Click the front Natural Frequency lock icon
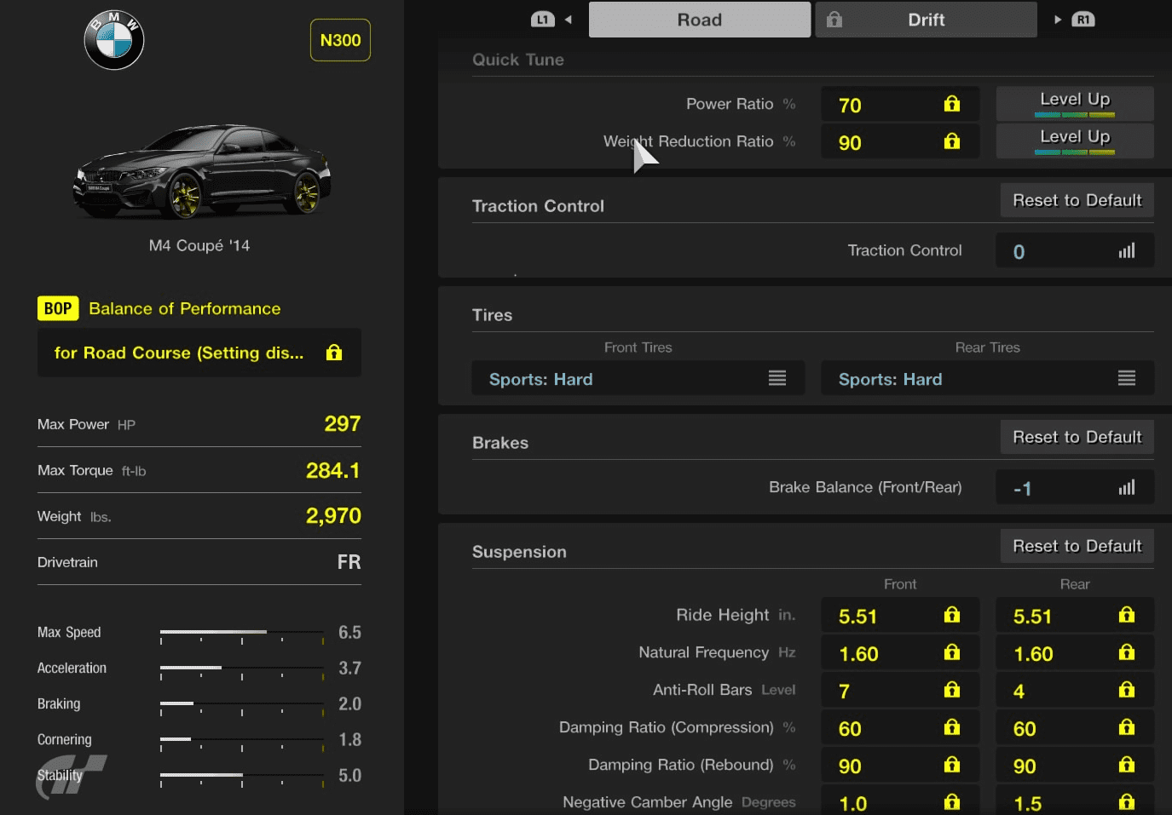The width and height of the screenshot is (1172, 815). click(x=952, y=652)
